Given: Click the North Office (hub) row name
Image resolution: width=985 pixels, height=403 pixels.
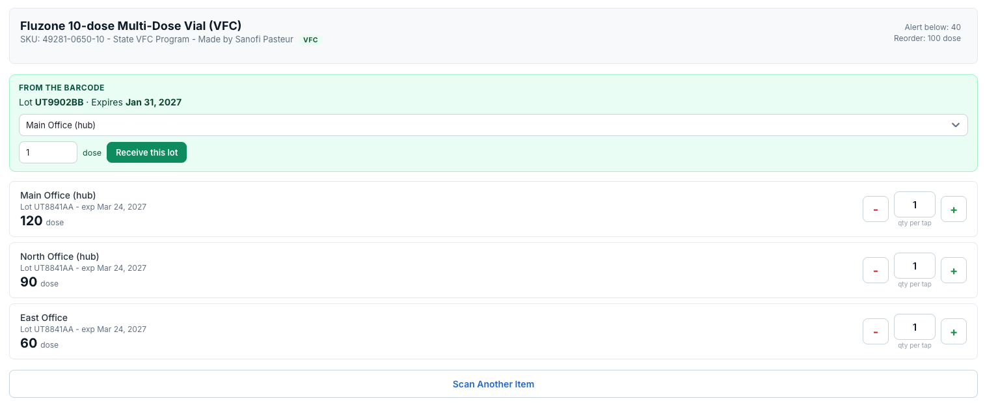Looking at the screenshot, I should 60,257.
